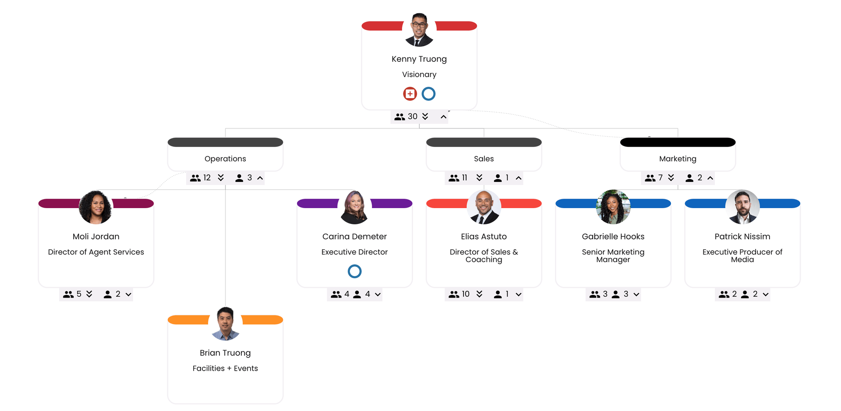Expand Elias Astuto's direct reports chevron
This screenshot has width=841, height=411.
tap(519, 294)
